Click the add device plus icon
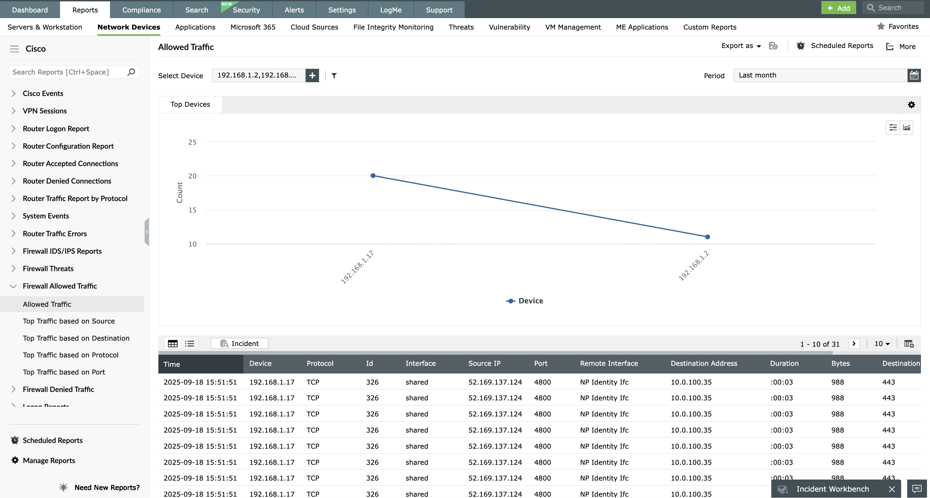 coord(312,76)
